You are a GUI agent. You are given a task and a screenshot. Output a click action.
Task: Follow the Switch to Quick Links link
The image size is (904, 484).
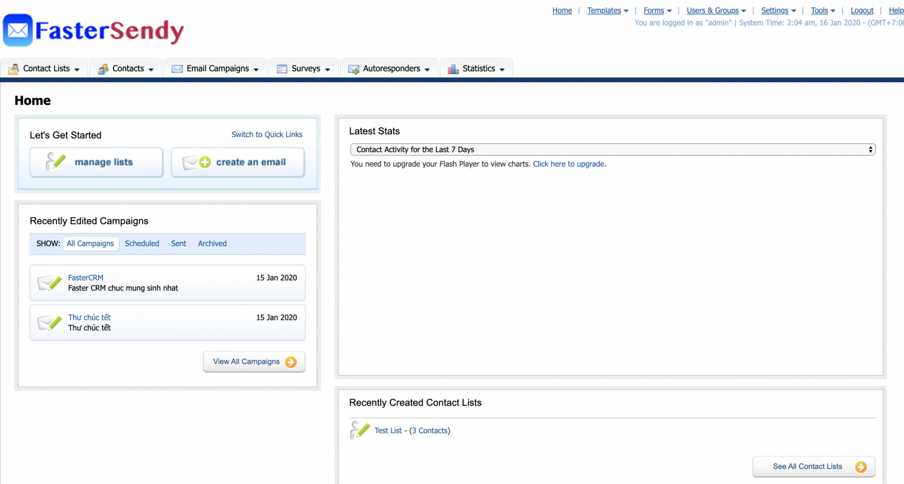point(267,135)
